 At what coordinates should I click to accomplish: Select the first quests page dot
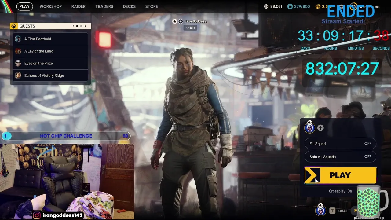77,26
